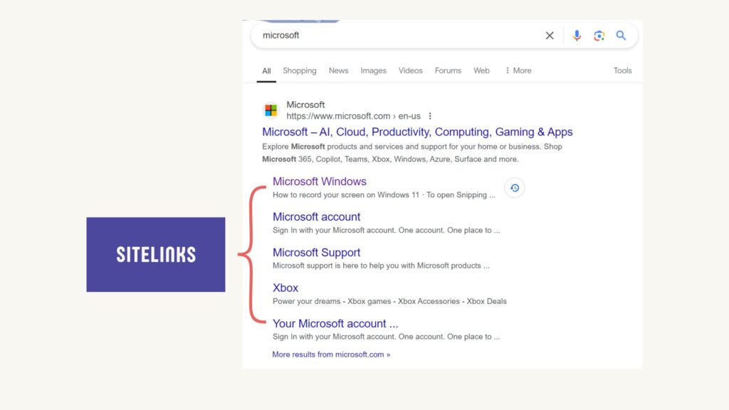
Task: Click the https://www.microsoft.com › en-us URL text
Action: (x=353, y=116)
